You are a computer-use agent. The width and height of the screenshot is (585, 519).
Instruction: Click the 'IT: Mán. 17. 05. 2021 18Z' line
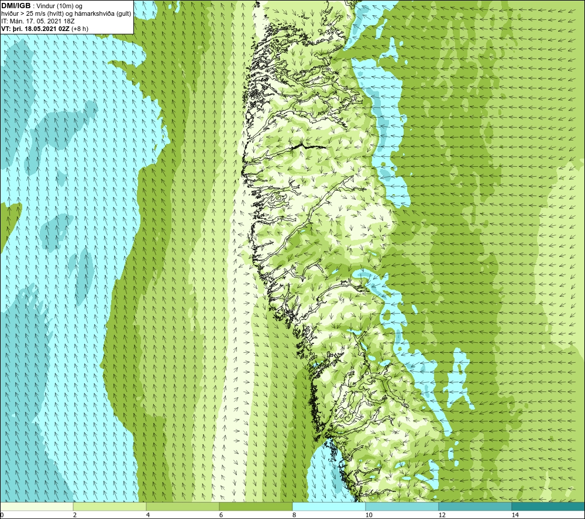[x=38, y=21]
